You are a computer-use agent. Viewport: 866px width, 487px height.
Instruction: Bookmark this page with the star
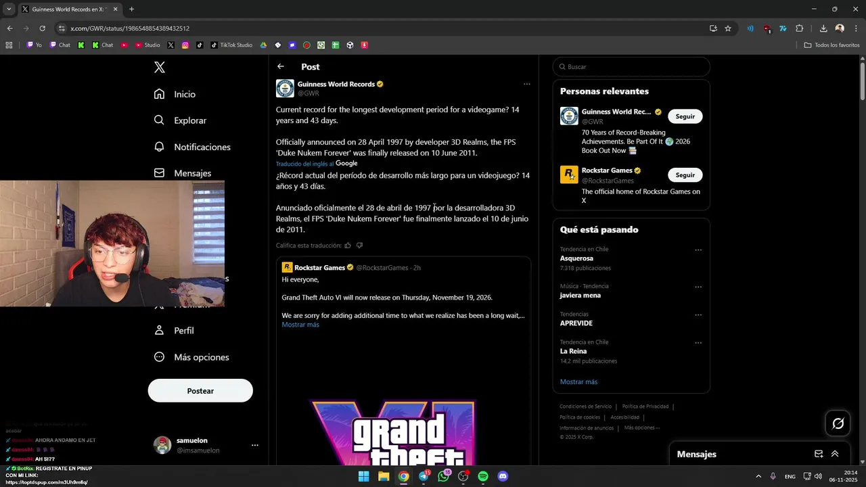pyautogui.click(x=728, y=28)
